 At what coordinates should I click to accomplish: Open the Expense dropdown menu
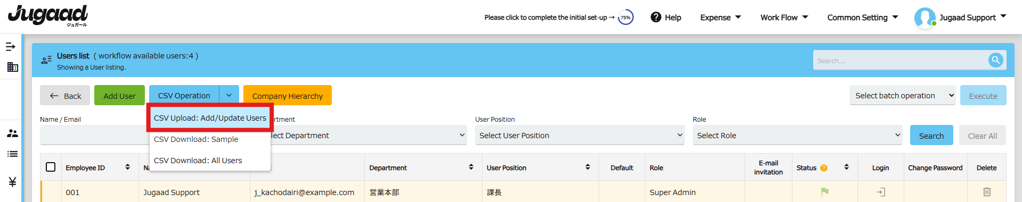(x=721, y=18)
